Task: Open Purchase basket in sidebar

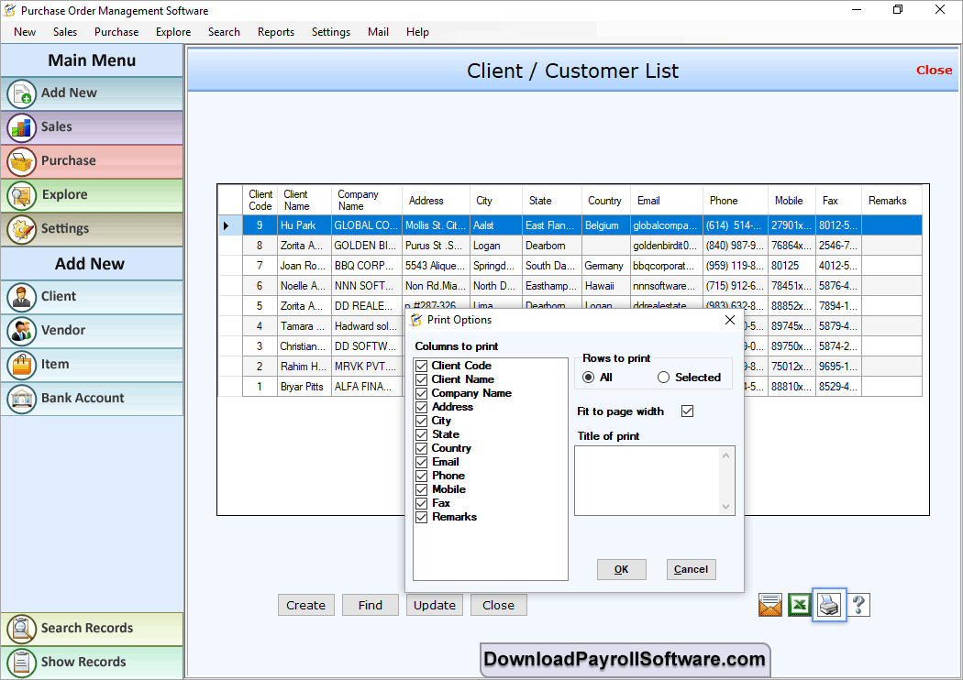Action: point(92,161)
